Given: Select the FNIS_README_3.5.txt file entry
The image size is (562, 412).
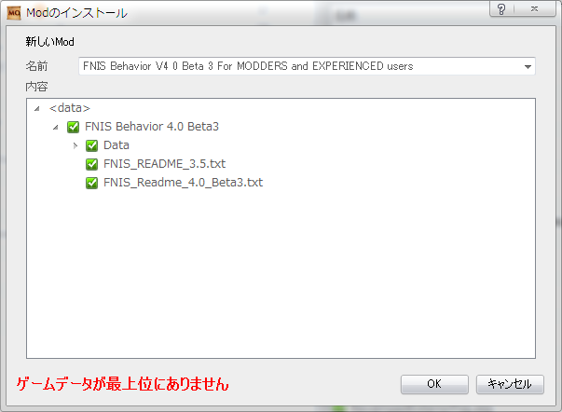Looking at the screenshot, I should point(165,164).
